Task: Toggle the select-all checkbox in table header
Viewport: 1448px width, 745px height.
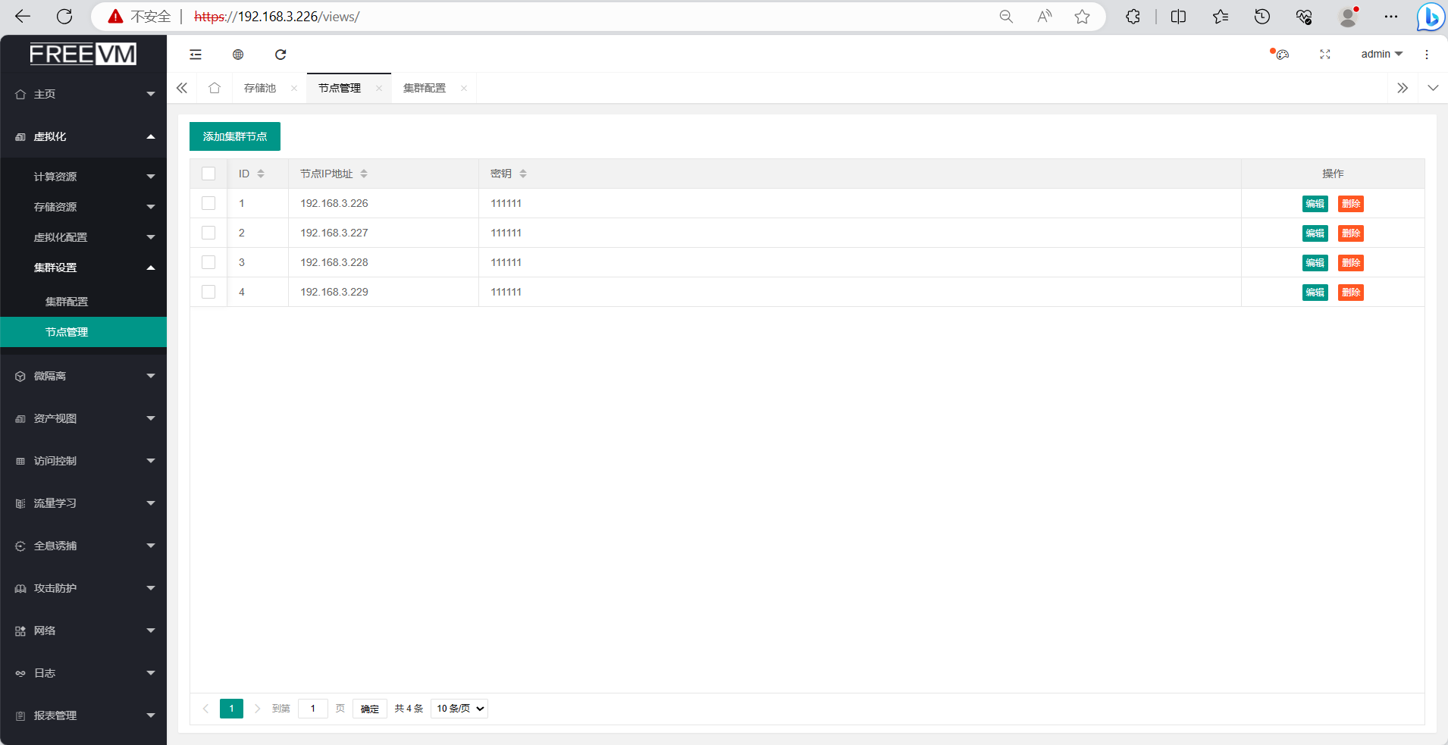Action: tap(208, 174)
